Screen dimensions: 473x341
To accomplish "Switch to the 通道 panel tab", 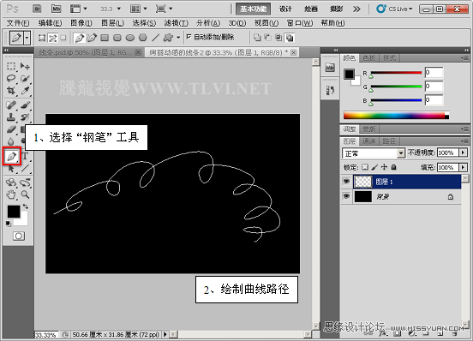I will point(369,141).
